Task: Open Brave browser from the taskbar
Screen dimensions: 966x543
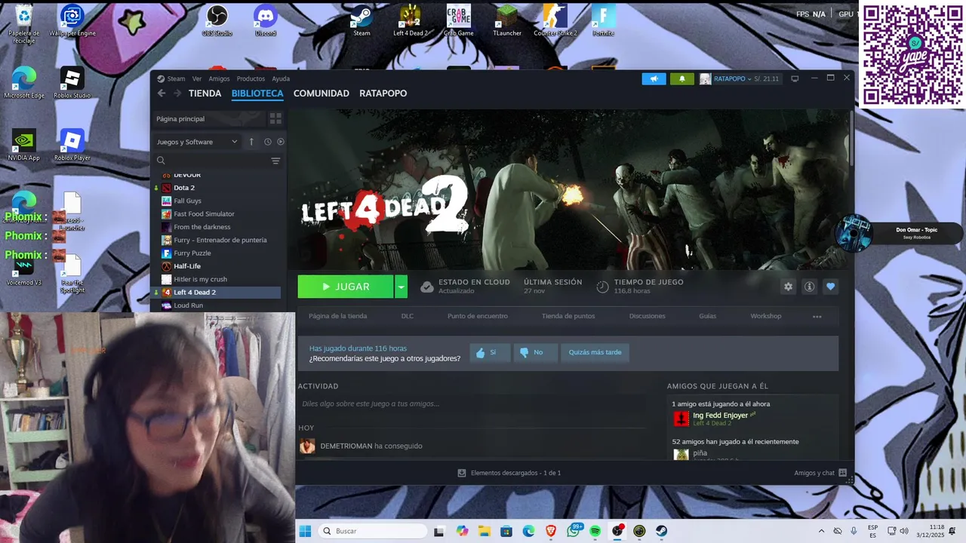Action: click(x=550, y=531)
